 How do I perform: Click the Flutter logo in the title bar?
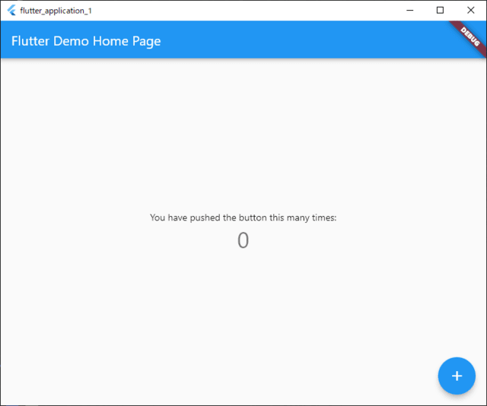click(11, 11)
